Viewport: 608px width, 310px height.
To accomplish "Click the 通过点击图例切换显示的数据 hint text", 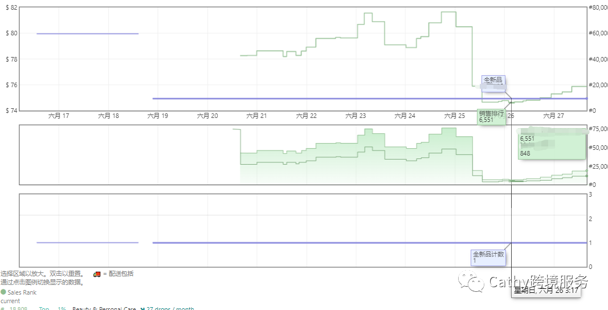I will [x=43, y=283].
